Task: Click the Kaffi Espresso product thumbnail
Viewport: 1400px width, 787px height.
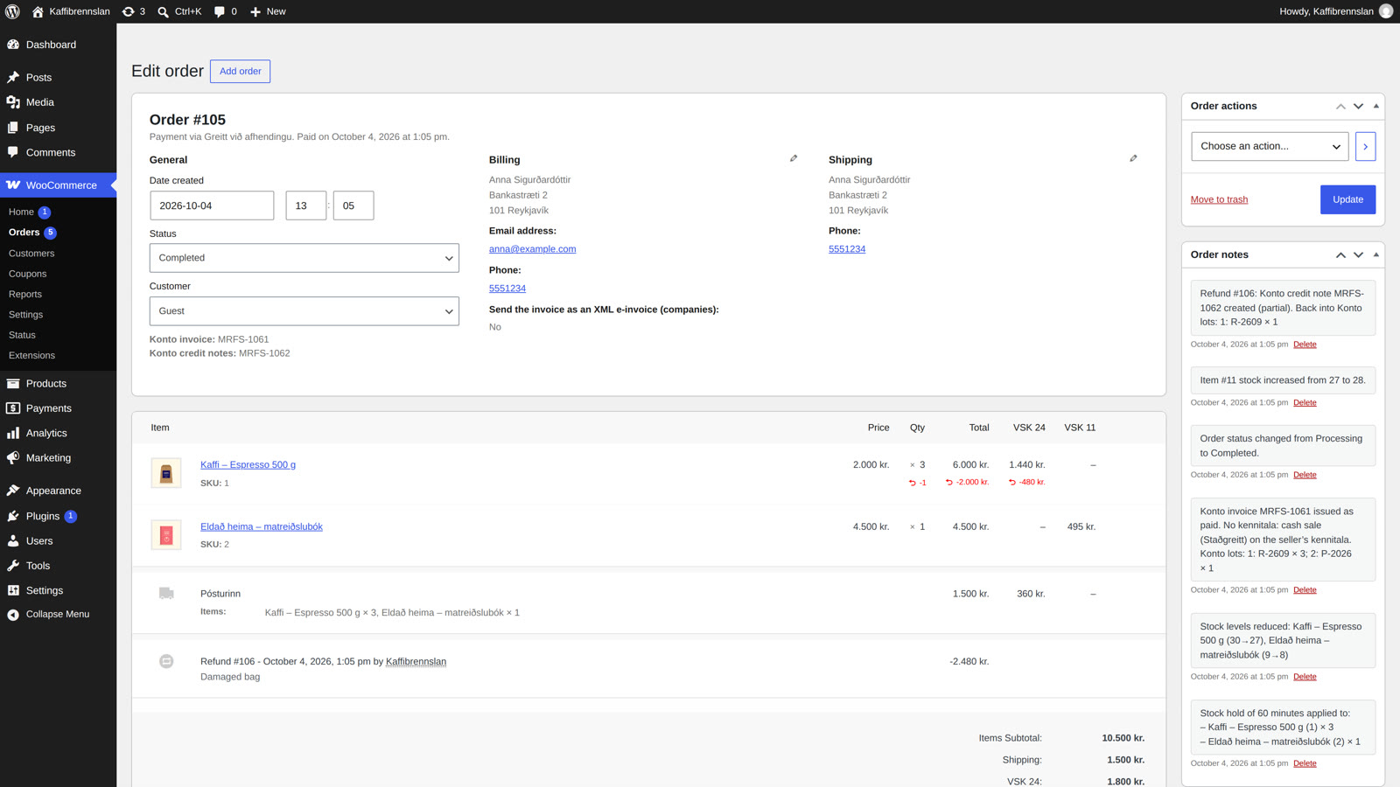Action: coord(166,473)
